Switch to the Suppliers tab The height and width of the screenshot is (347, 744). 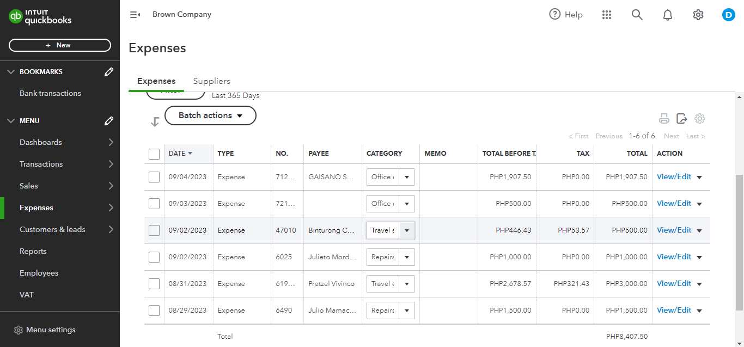[x=211, y=81]
